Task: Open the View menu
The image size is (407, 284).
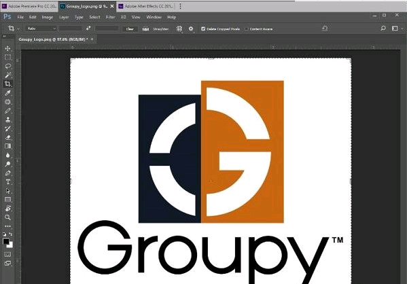Action: pyautogui.click(x=136, y=17)
